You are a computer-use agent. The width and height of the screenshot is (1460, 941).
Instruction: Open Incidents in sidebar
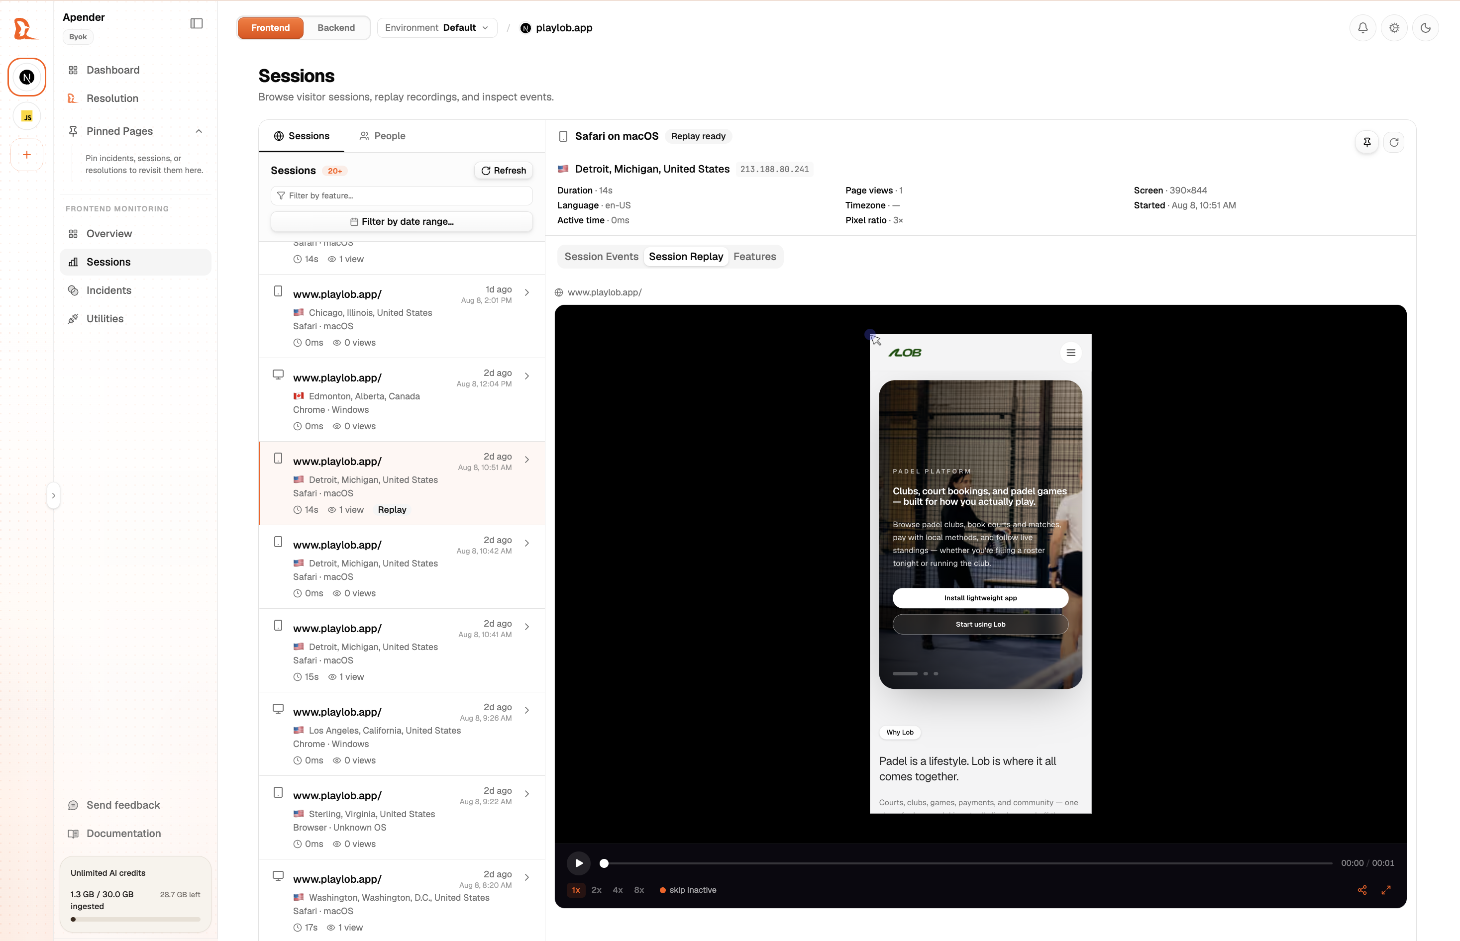click(135, 290)
